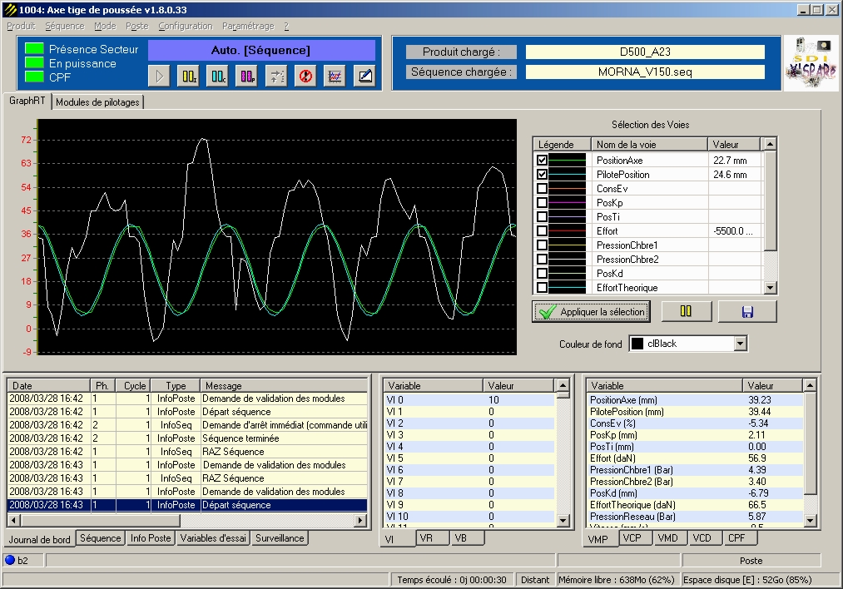843x589 pixels.
Task: Click the application title bar icon
Action: point(10,10)
